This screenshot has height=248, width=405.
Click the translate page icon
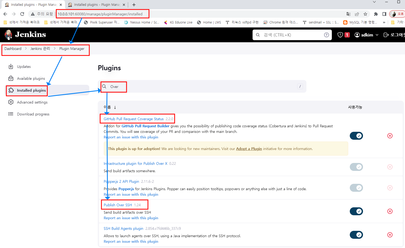tap(348, 14)
